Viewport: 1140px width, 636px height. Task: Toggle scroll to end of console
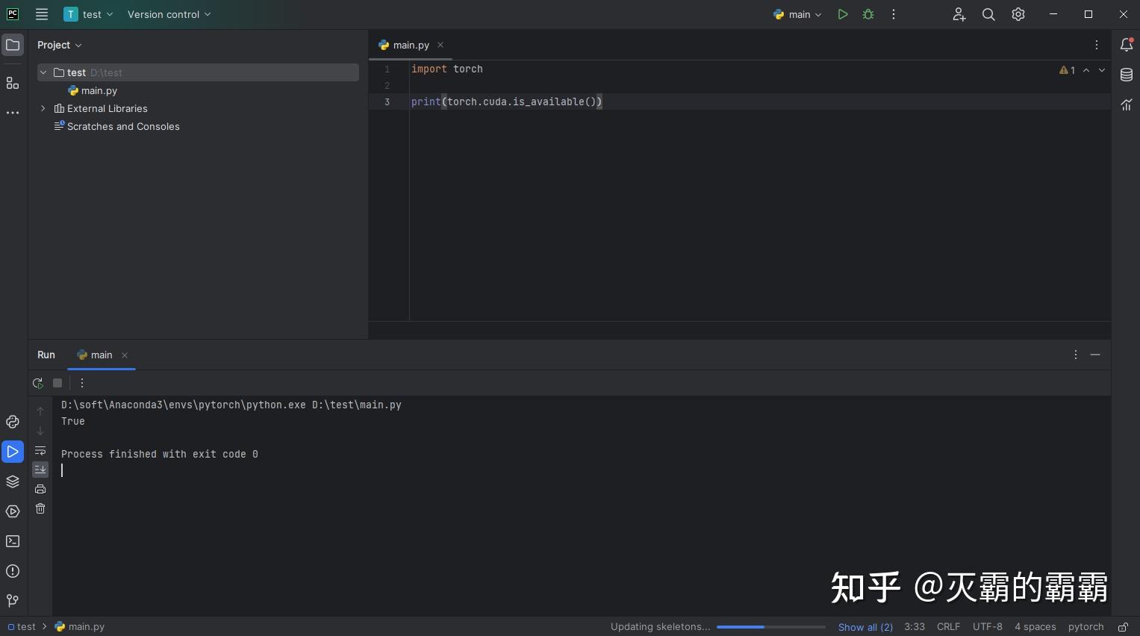[40, 470]
